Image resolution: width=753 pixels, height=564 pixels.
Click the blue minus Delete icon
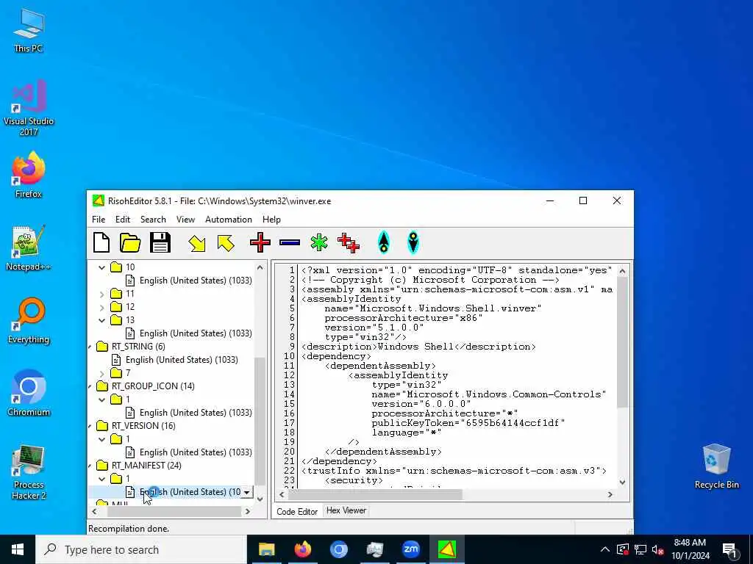click(290, 242)
